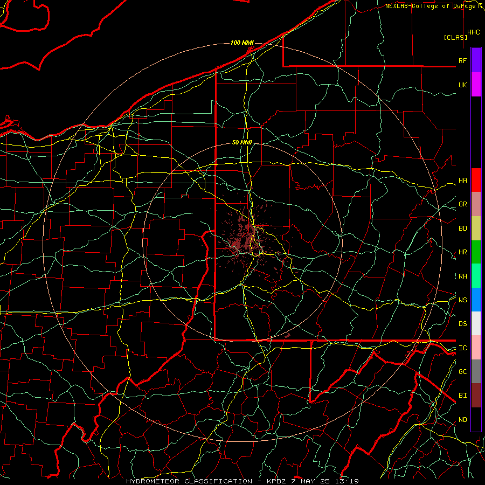
Task: Click the purple RF color swatch
Action: [476, 60]
